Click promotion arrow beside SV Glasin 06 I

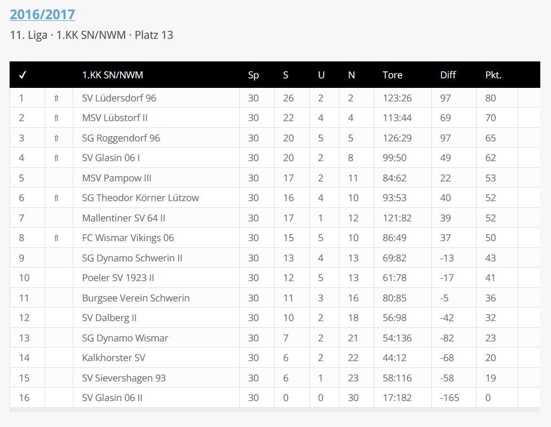[56, 158]
